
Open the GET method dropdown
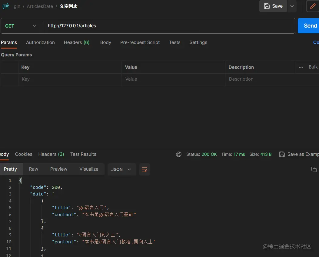tap(21, 26)
